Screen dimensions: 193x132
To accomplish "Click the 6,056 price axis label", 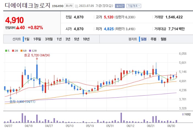I will (183, 54).
